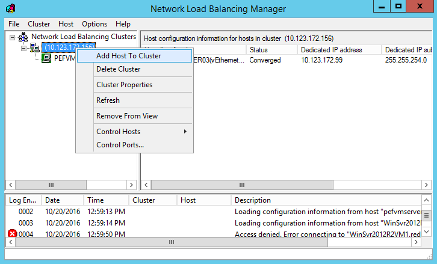The image size is (437, 264).
Task: Choose Add Host To Cluster
Action: tap(128, 56)
